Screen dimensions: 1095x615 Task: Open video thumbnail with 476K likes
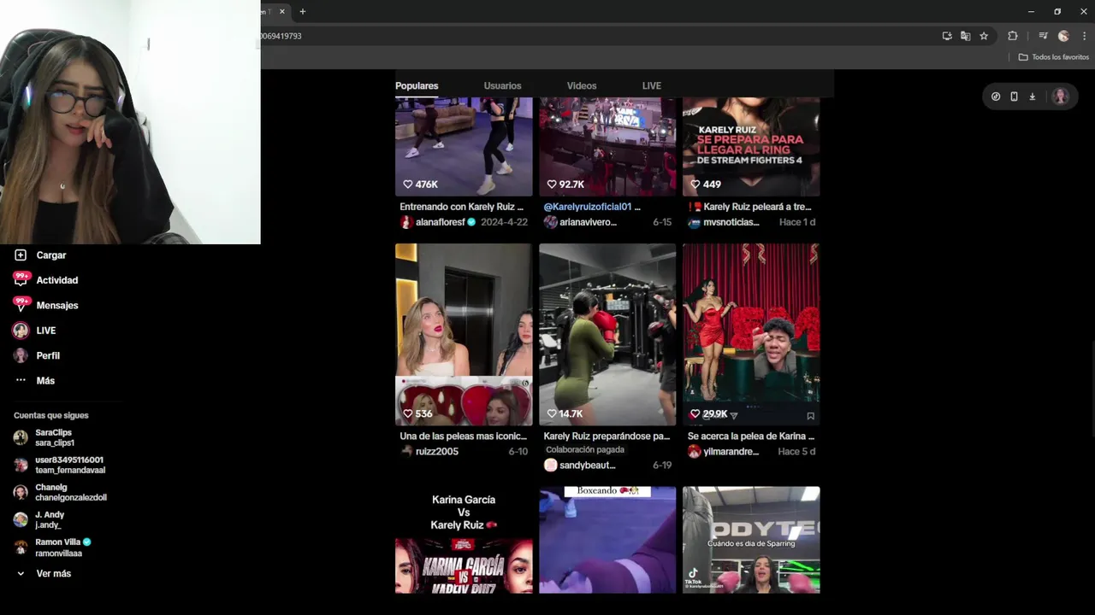pos(464,146)
